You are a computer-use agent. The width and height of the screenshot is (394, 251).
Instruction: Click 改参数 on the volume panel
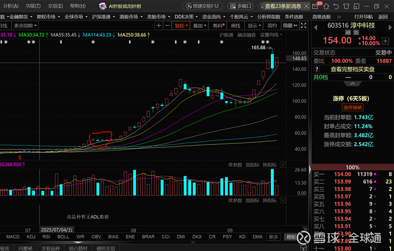(235, 165)
